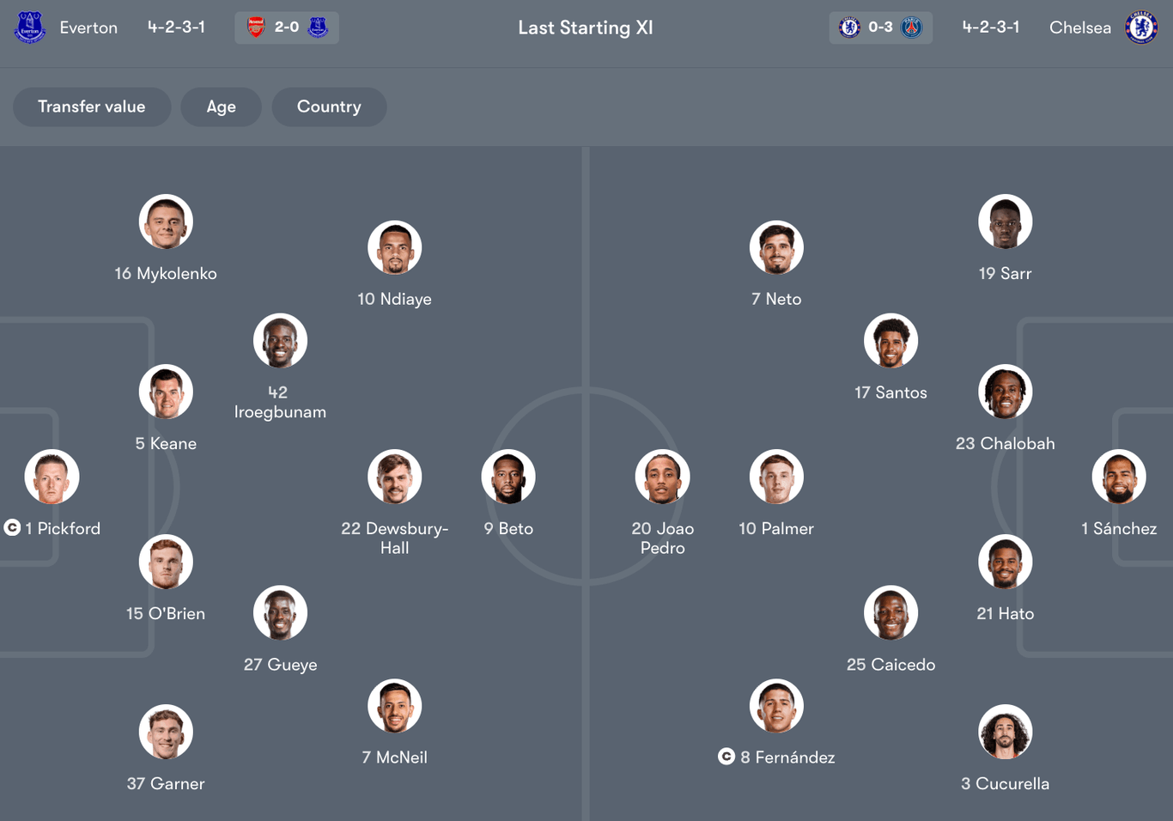Click the Everton badge inside the 2-0 chip
The image size is (1173, 821).
(x=319, y=27)
